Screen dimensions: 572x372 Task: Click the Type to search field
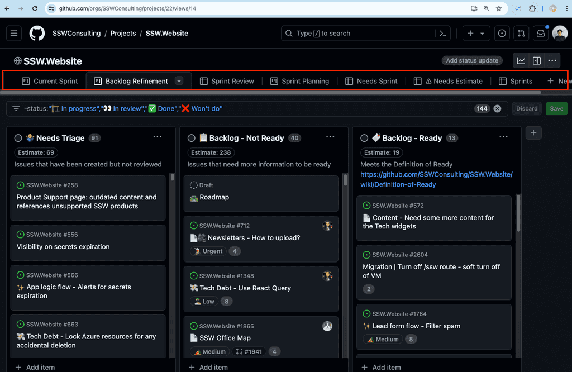[357, 33]
